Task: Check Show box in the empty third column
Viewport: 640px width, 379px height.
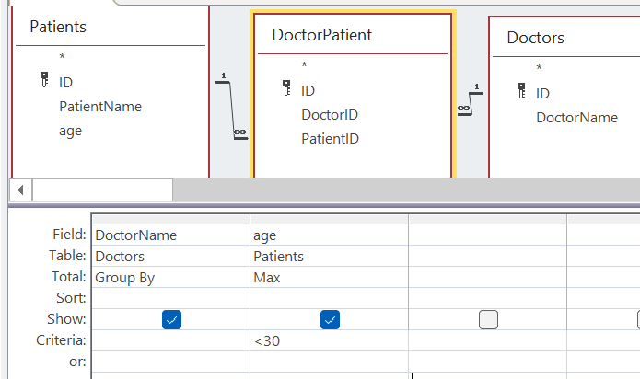Action: pos(488,319)
